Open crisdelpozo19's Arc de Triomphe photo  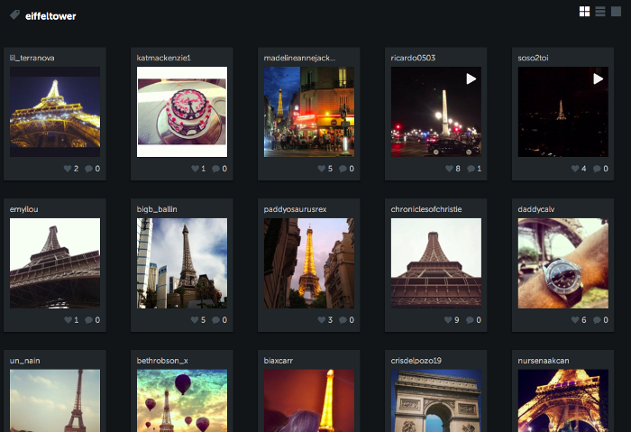(436, 400)
